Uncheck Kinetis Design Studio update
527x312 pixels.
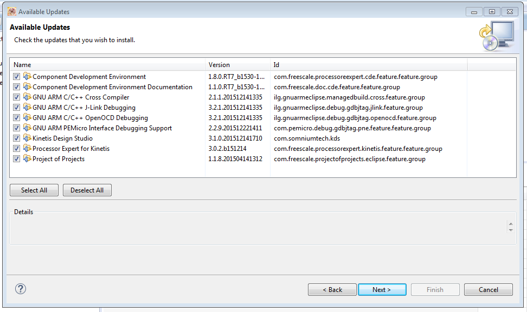(16, 138)
